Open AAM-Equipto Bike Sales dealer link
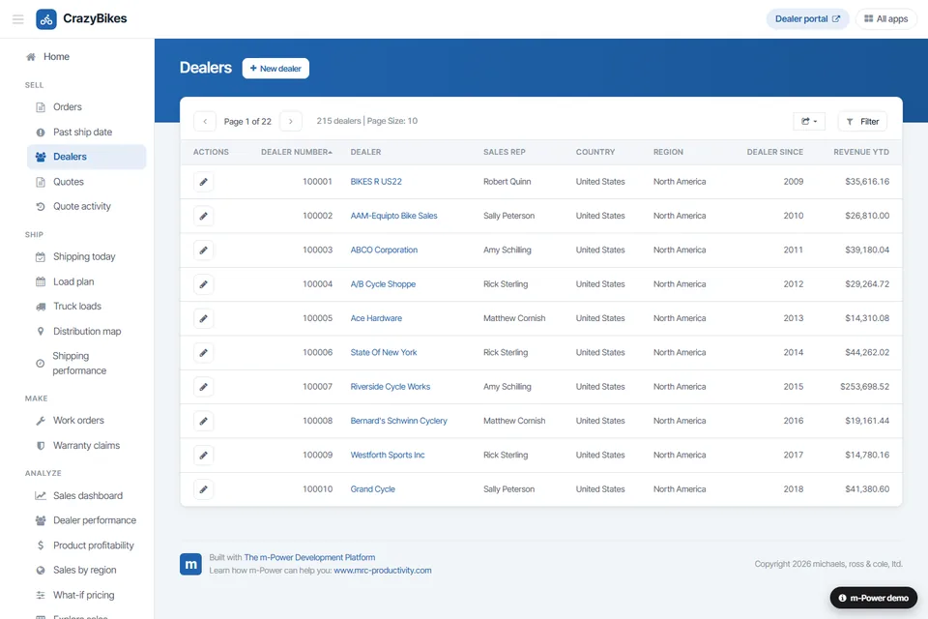The image size is (928, 619). [393, 217]
